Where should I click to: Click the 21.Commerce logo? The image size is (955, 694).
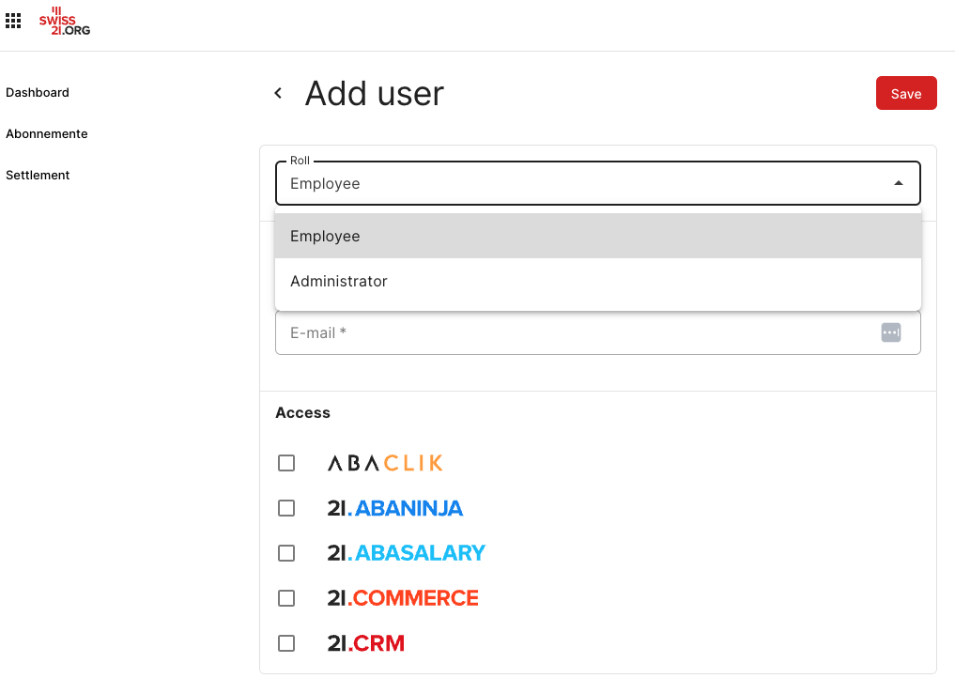point(403,598)
